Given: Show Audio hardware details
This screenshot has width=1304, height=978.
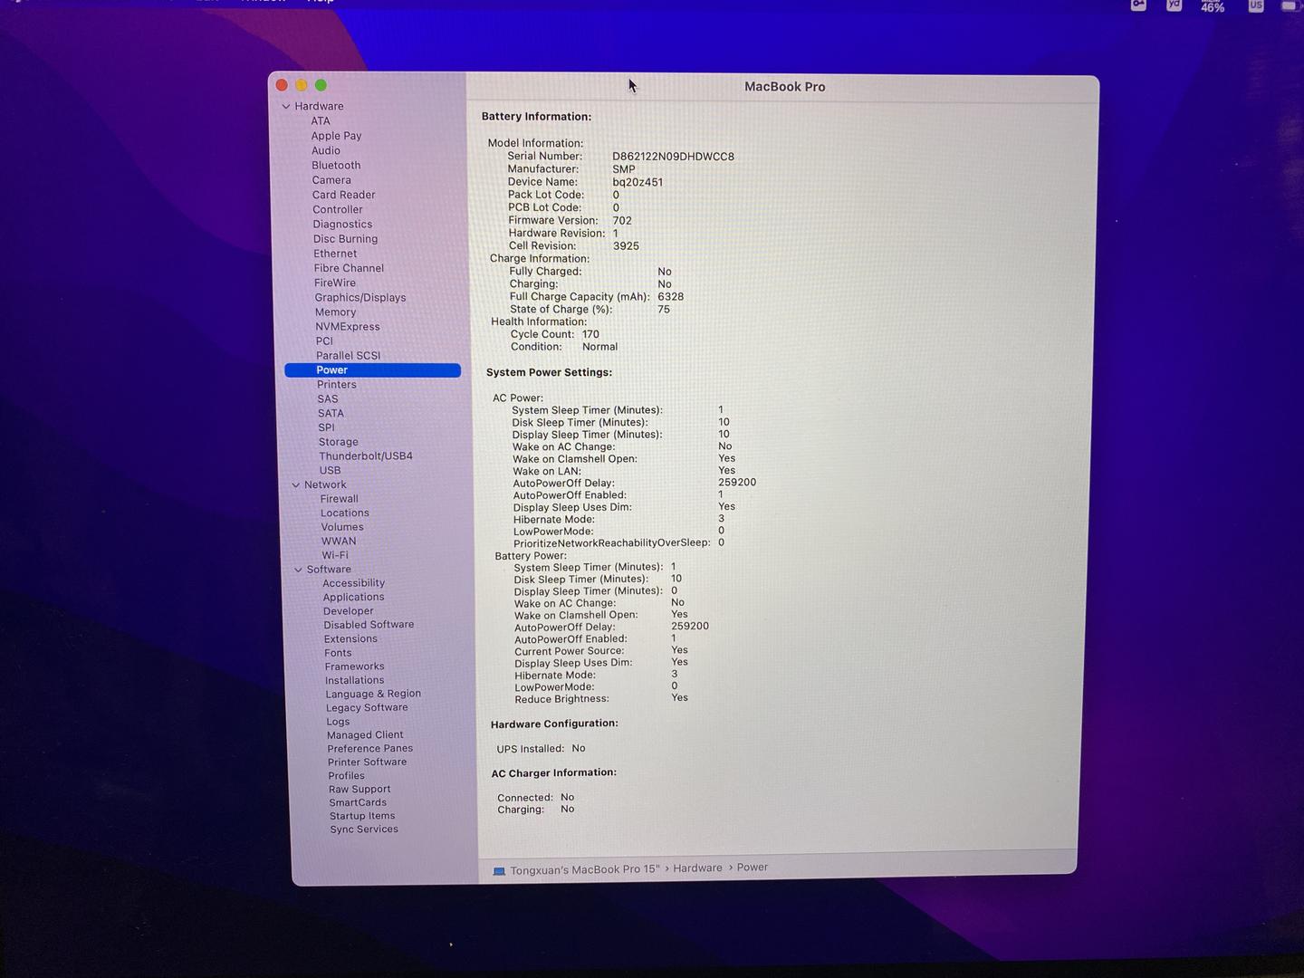Looking at the screenshot, I should click(x=326, y=151).
